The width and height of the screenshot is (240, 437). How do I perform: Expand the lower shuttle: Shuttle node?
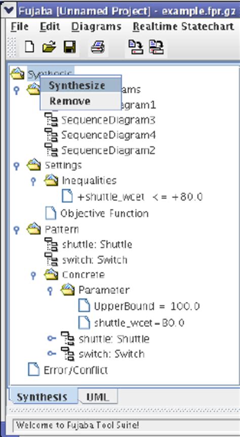(x=51, y=338)
